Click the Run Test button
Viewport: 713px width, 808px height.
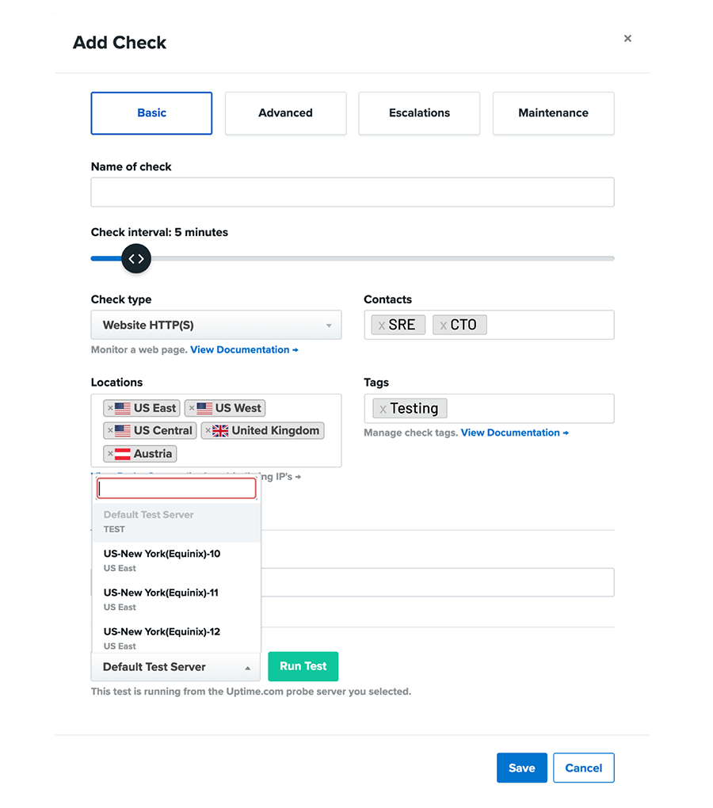pyautogui.click(x=303, y=666)
